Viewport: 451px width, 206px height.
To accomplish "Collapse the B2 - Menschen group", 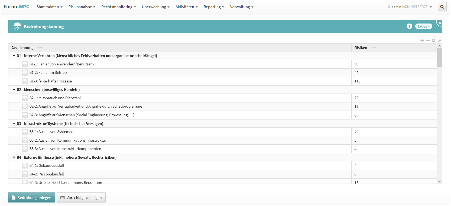I will coord(14,89).
